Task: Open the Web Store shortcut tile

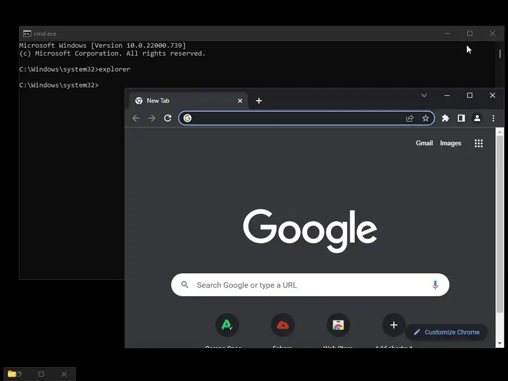Action: (x=338, y=325)
